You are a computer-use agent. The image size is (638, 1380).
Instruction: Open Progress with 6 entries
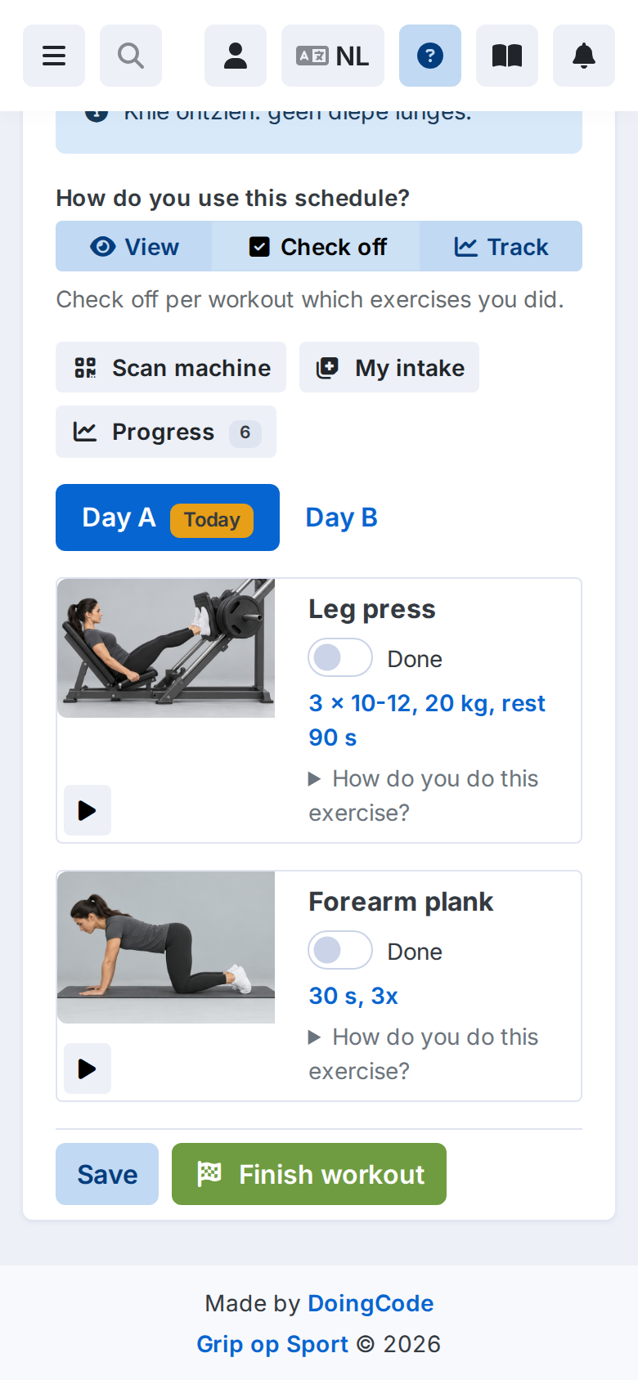(166, 432)
